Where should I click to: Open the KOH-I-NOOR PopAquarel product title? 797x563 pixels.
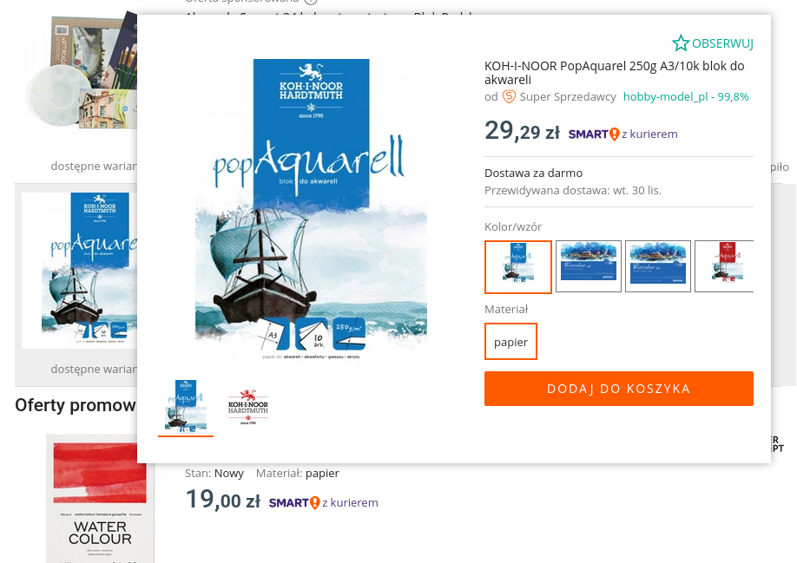point(615,73)
